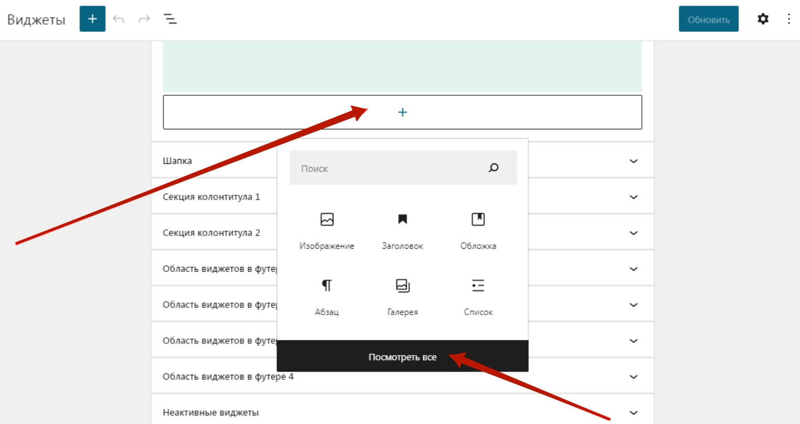Expand the Шапка widget area chevron
800x424 pixels.
pyautogui.click(x=634, y=161)
